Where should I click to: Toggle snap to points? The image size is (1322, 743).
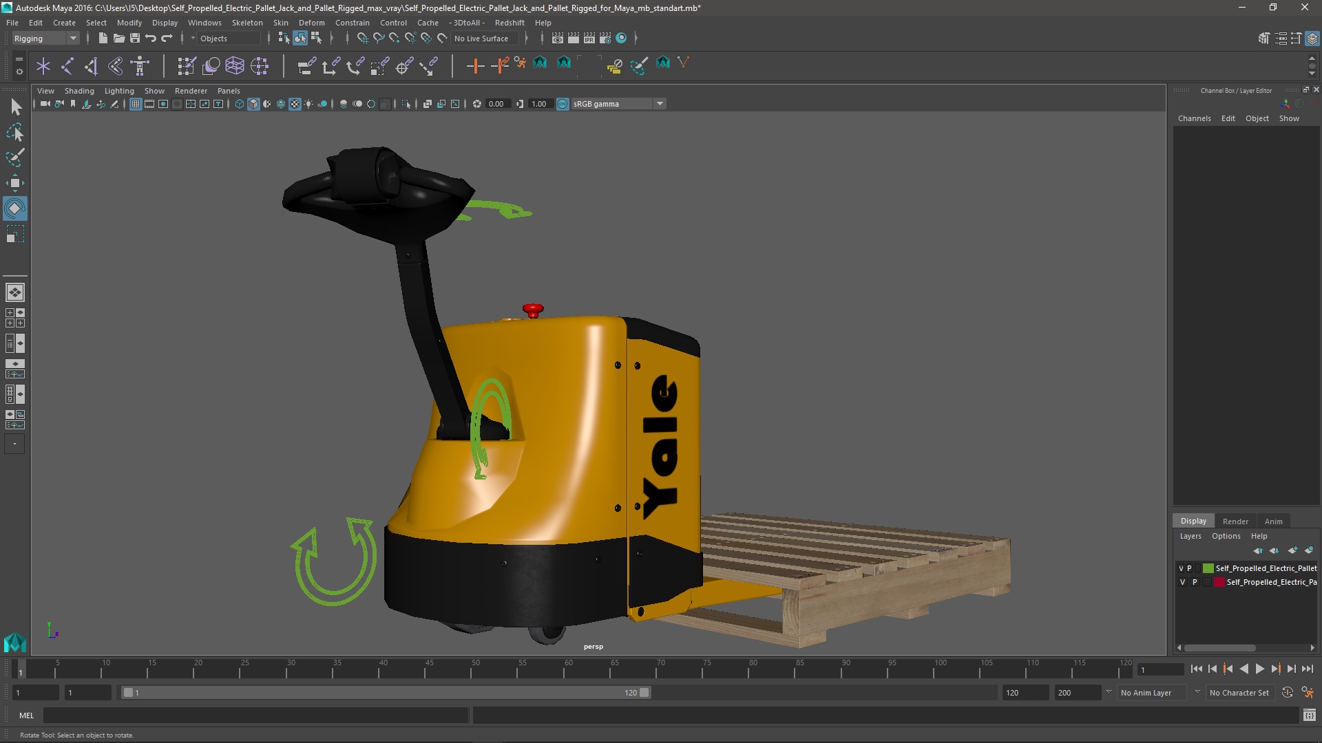click(394, 39)
